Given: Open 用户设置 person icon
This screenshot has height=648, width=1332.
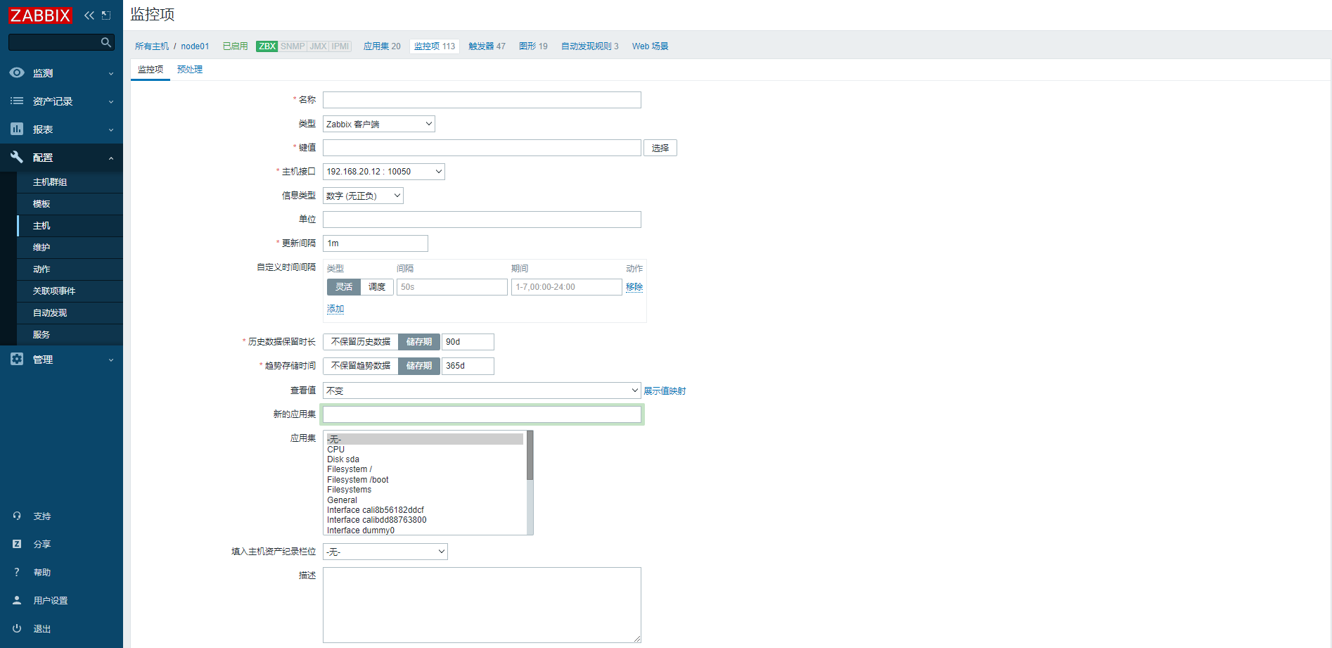Looking at the screenshot, I should [x=17, y=601].
